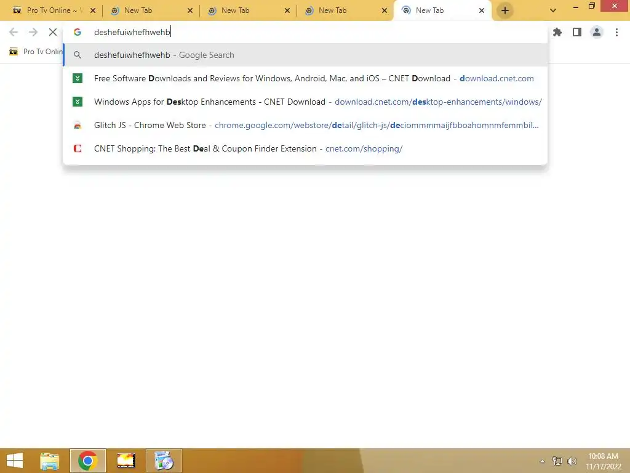Click green CNET icon for Windows Apps row

pos(78,102)
